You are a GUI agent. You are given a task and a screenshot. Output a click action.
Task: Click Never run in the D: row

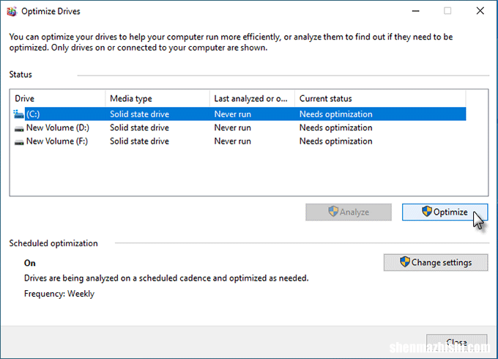click(x=232, y=127)
